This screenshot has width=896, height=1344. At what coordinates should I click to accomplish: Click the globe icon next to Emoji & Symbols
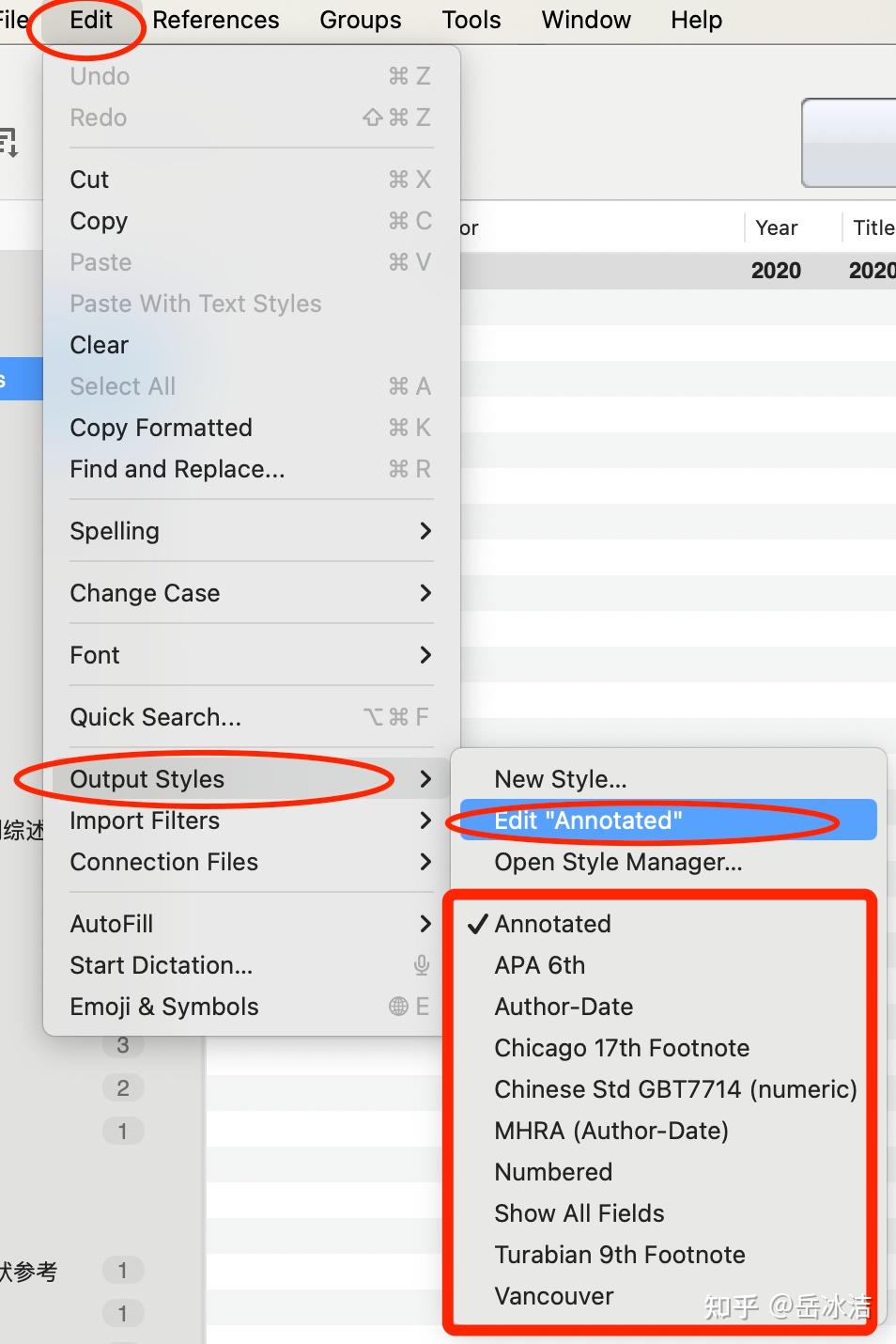tap(399, 1007)
